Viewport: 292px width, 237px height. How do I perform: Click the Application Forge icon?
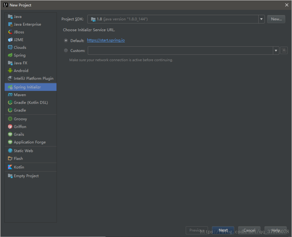coord(10,142)
